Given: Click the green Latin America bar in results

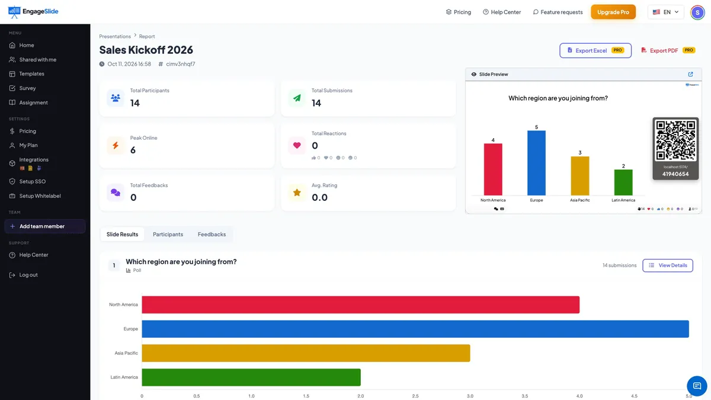Looking at the screenshot, I should (x=251, y=377).
